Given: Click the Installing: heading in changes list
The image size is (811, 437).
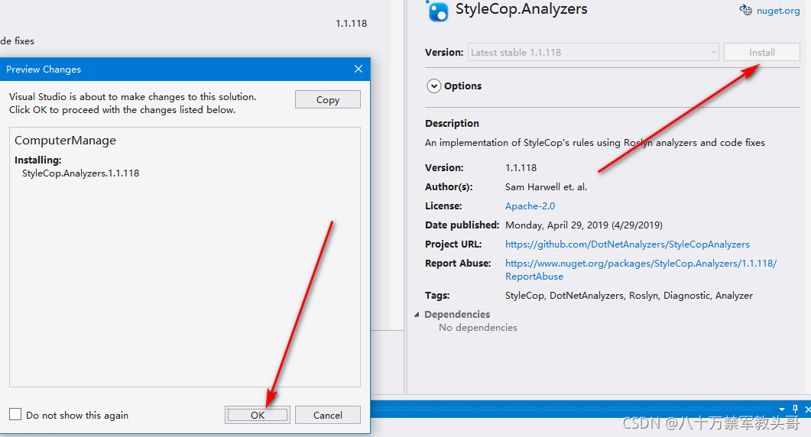Looking at the screenshot, I should [x=37, y=160].
